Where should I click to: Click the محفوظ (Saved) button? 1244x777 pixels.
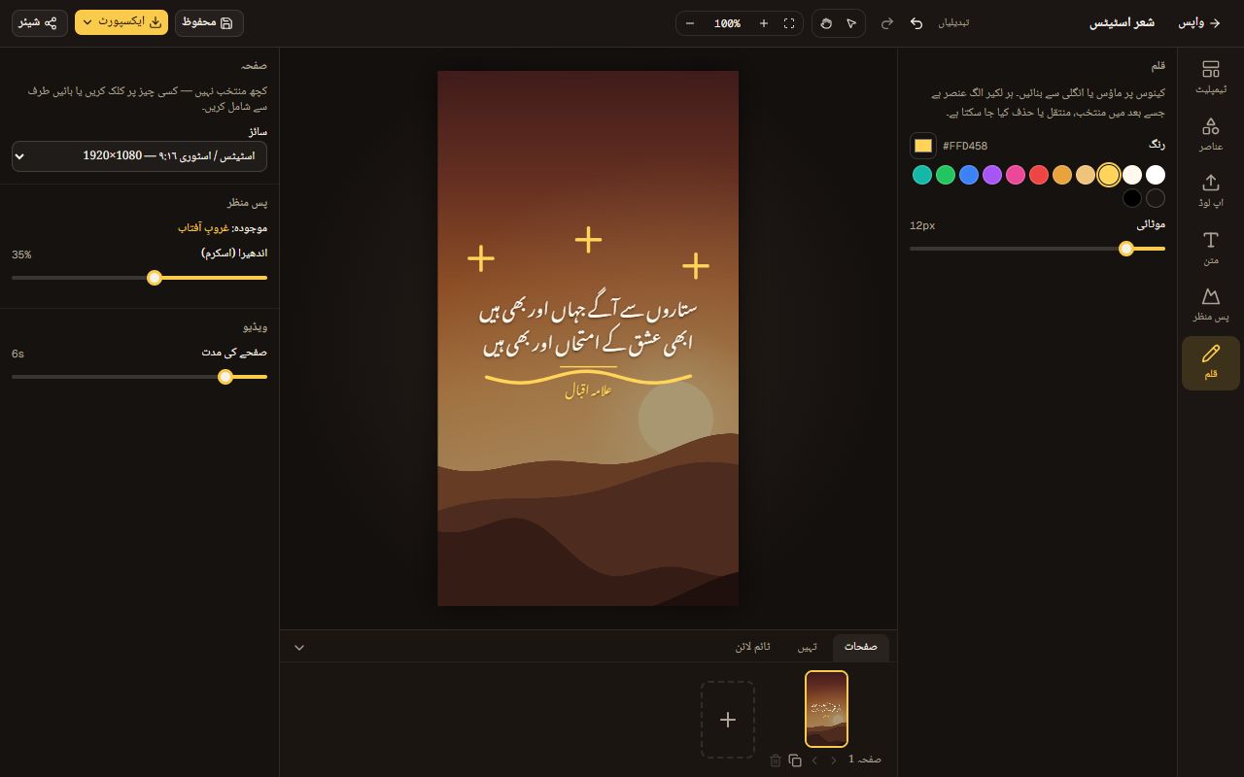click(x=209, y=22)
